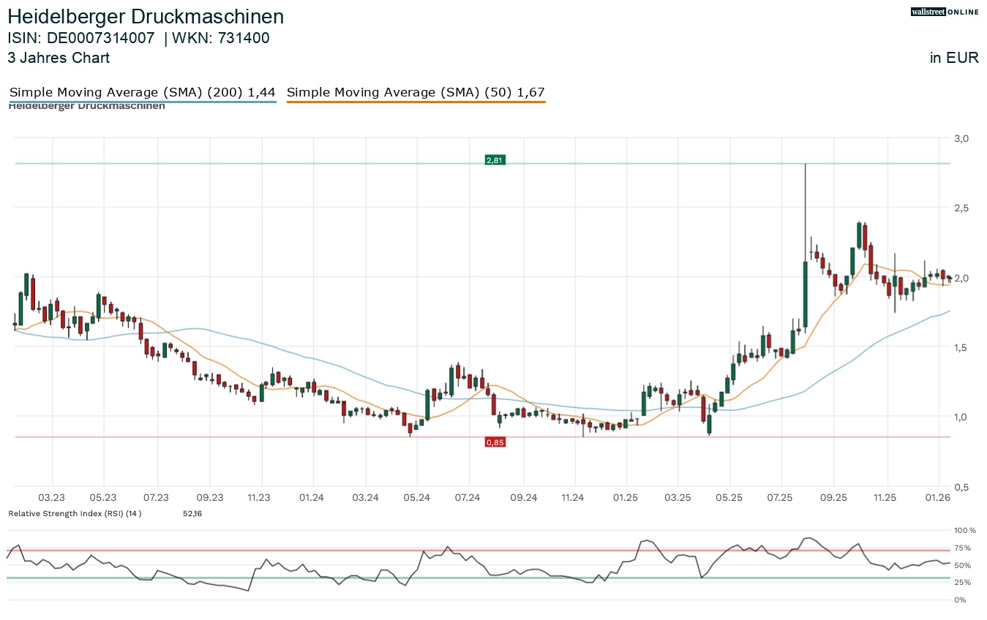Click the blue line under SMA (200) legend
987x620 pixels.
142,102
